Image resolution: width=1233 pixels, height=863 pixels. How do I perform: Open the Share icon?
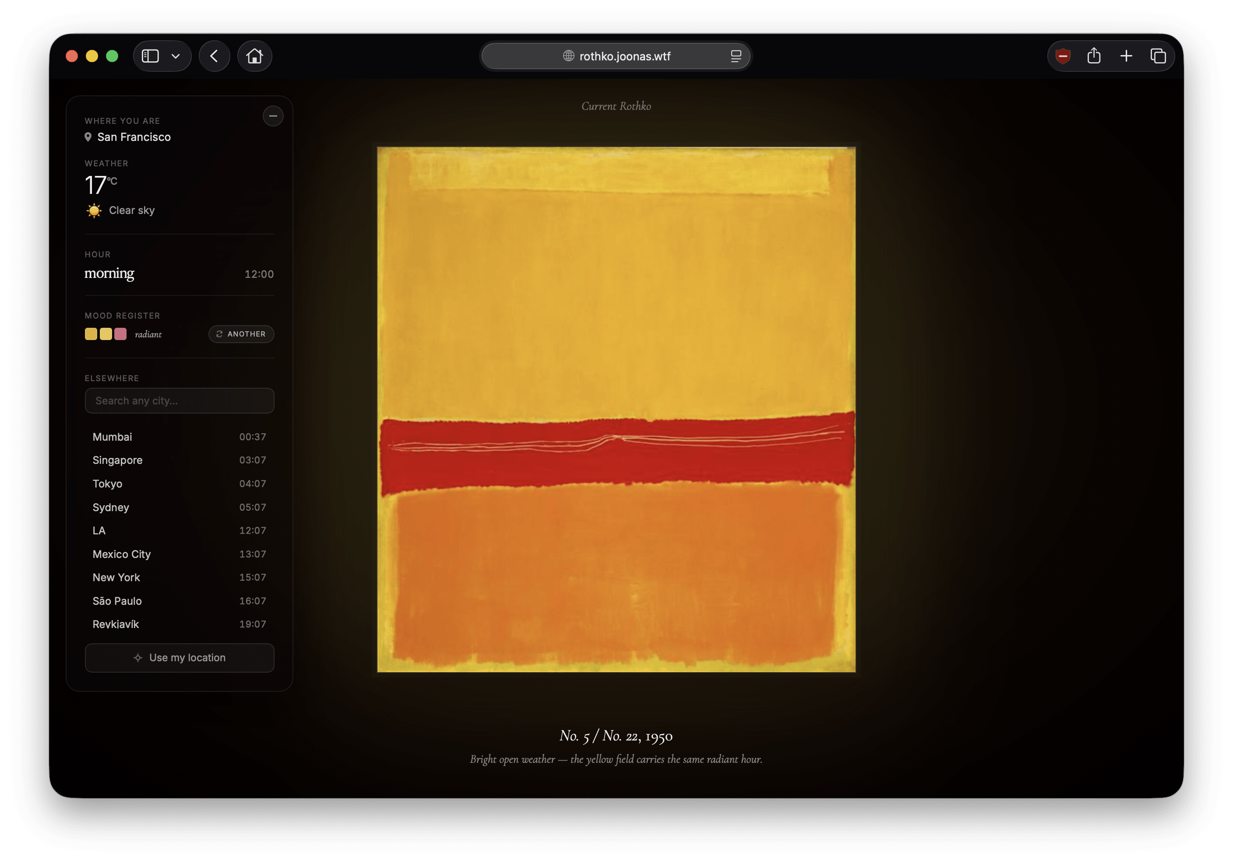(1094, 56)
